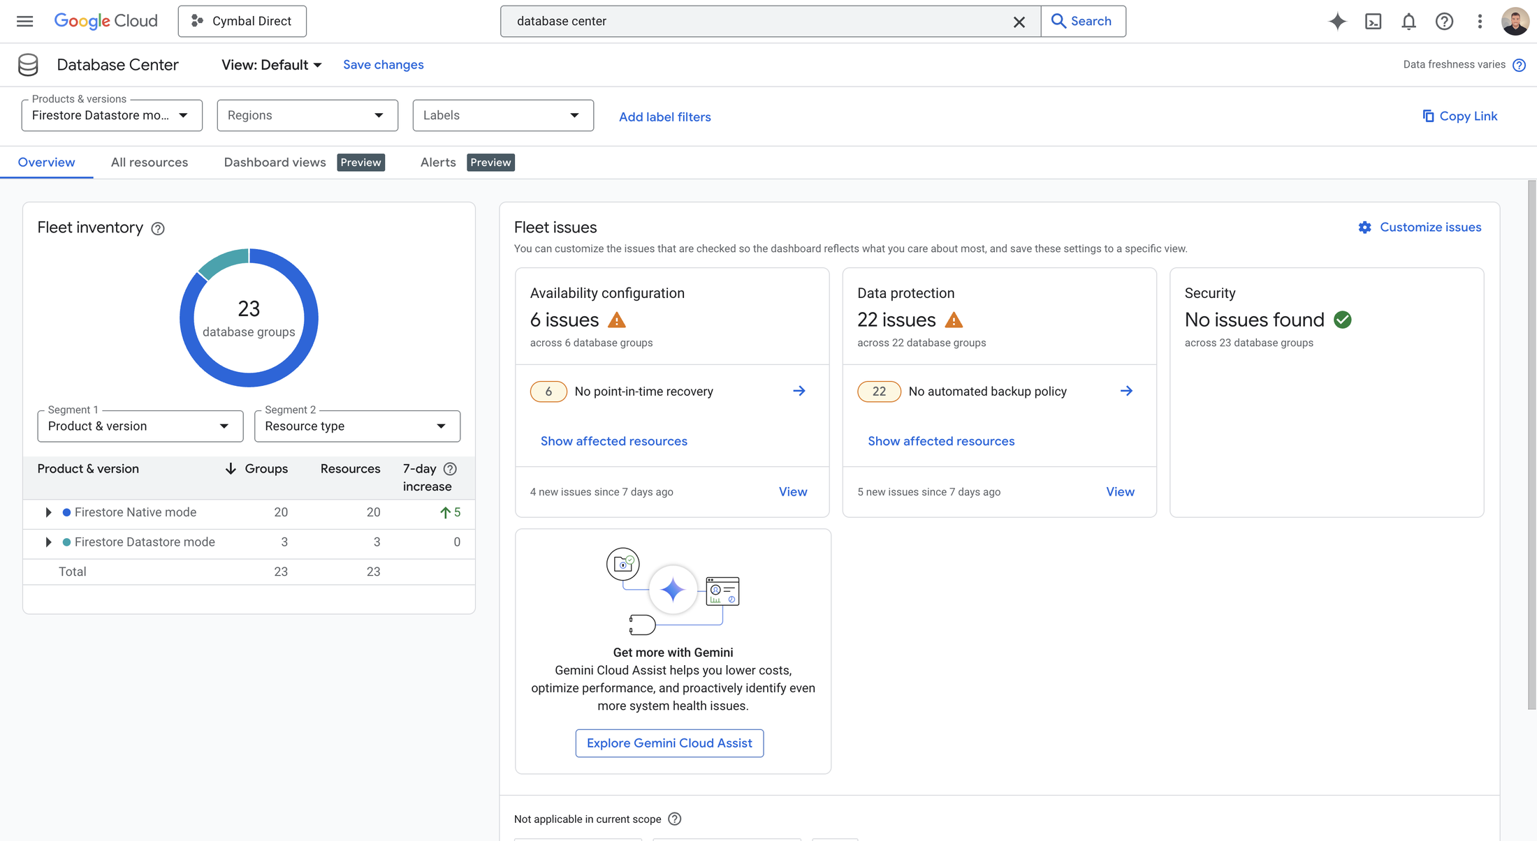This screenshot has height=841, width=1537.
Task: Click Copy Link button
Action: 1459,116
